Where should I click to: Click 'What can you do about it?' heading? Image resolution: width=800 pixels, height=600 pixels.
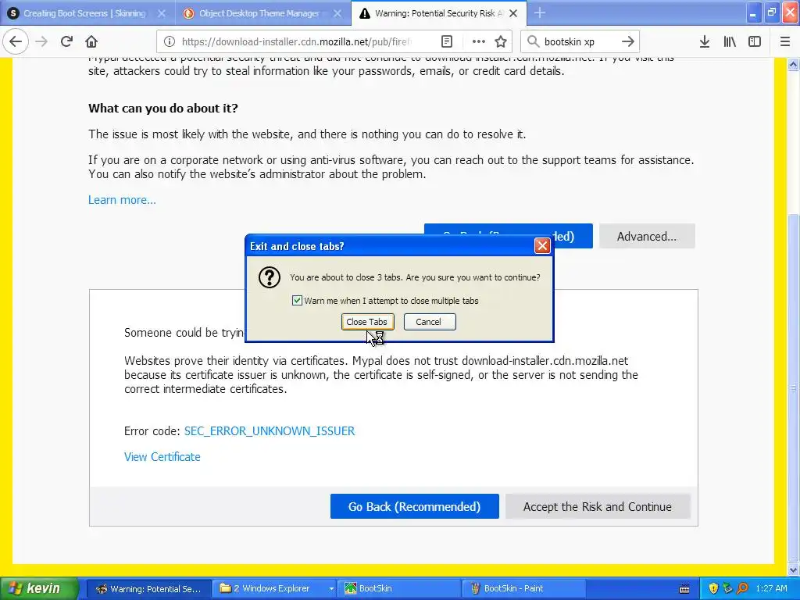[163, 108]
